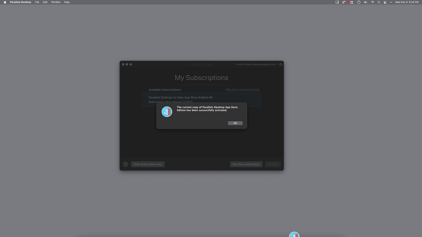Viewport: 422px width, 237px height.
Task: Click the date and time in menu bar
Action: (407, 2)
